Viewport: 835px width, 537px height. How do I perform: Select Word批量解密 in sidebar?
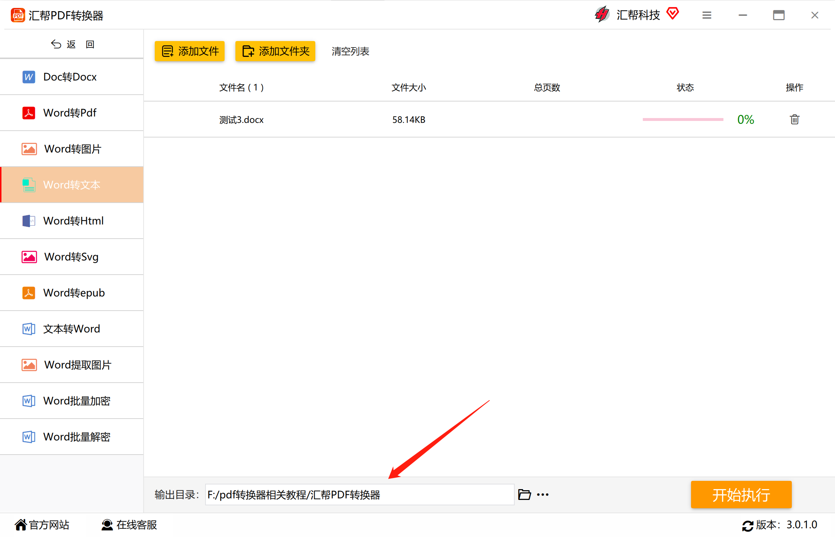(72, 437)
